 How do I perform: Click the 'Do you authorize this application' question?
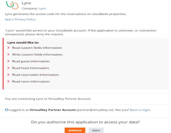(85, 122)
